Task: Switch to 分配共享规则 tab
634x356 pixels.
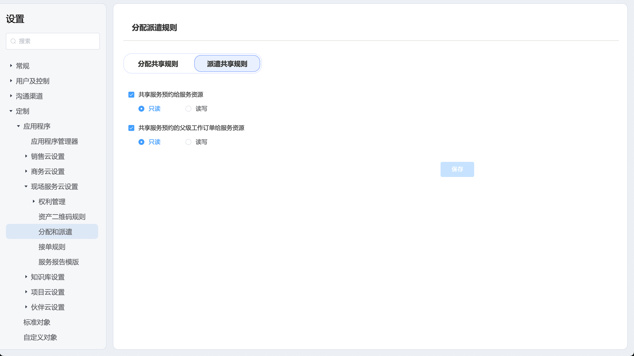Action: pyautogui.click(x=158, y=64)
